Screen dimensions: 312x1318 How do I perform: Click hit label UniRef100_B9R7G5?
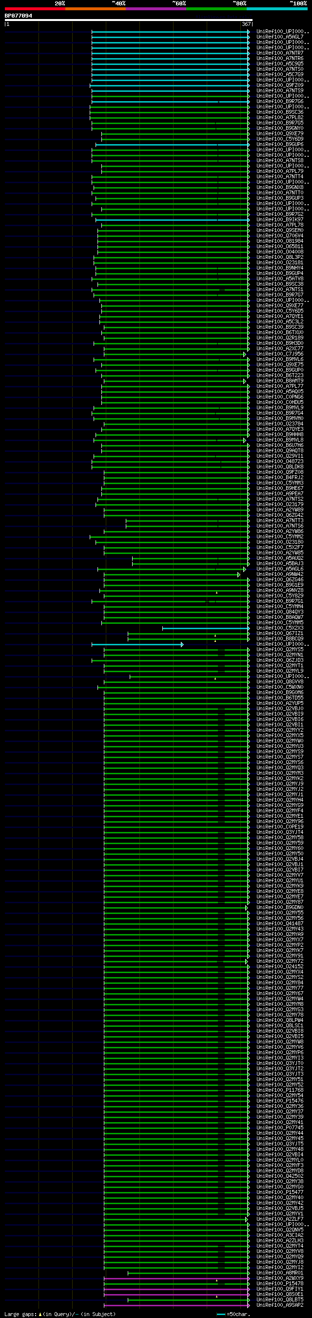tap(280, 123)
